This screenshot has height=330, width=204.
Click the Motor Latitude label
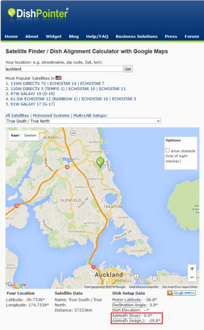pos(127,300)
